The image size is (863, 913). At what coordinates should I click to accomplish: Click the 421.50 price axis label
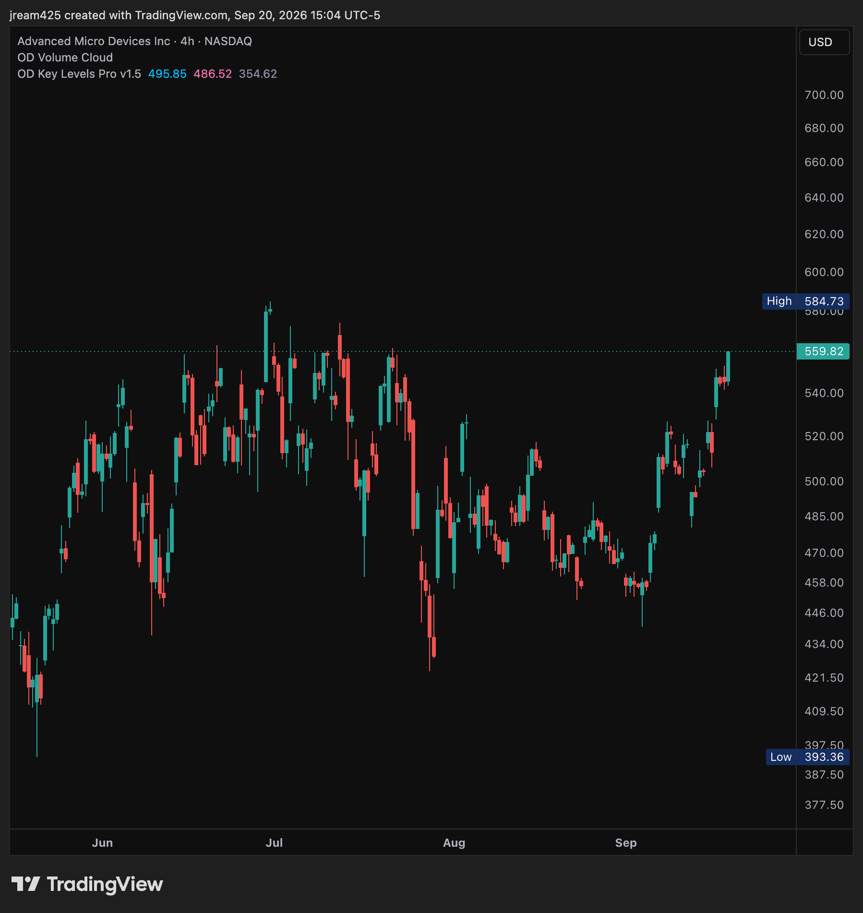click(x=824, y=678)
